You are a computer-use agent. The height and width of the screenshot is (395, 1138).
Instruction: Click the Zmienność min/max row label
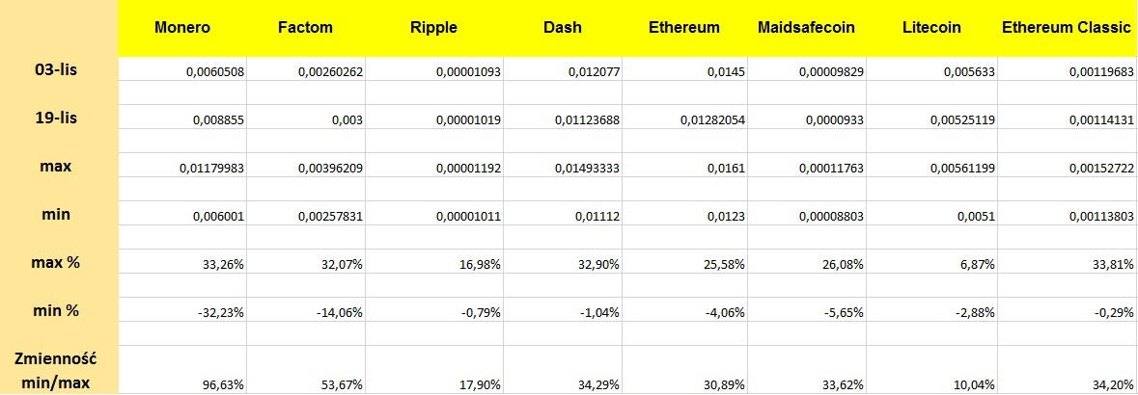pos(60,372)
